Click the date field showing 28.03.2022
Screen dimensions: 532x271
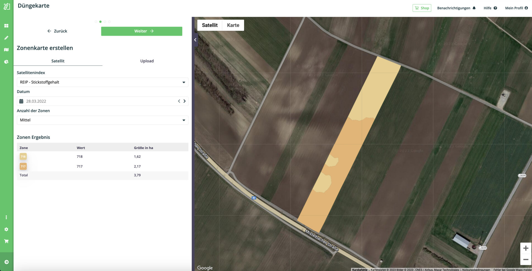coord(103,101)
